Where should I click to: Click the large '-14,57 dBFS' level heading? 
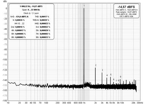pos(126,7)
